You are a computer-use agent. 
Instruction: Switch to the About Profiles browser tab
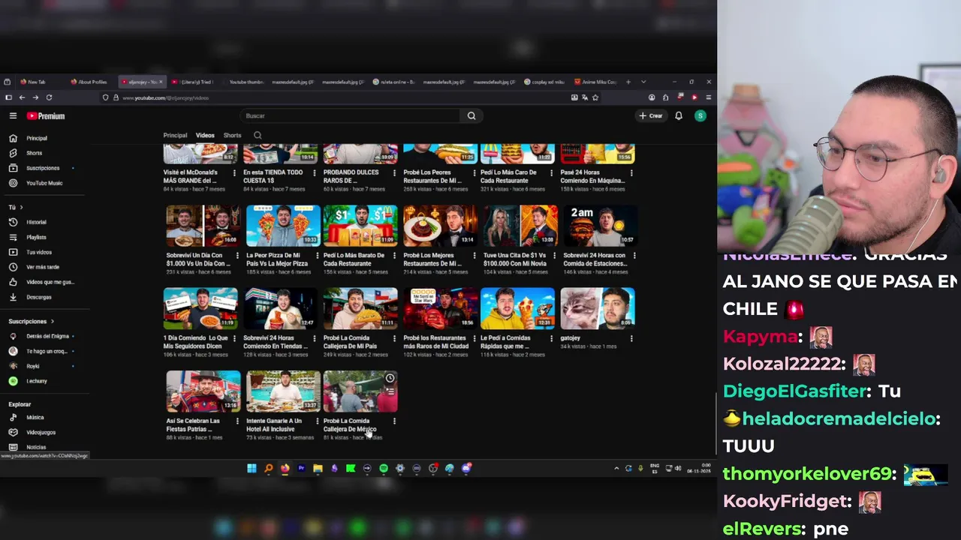(x=92, y=82)
